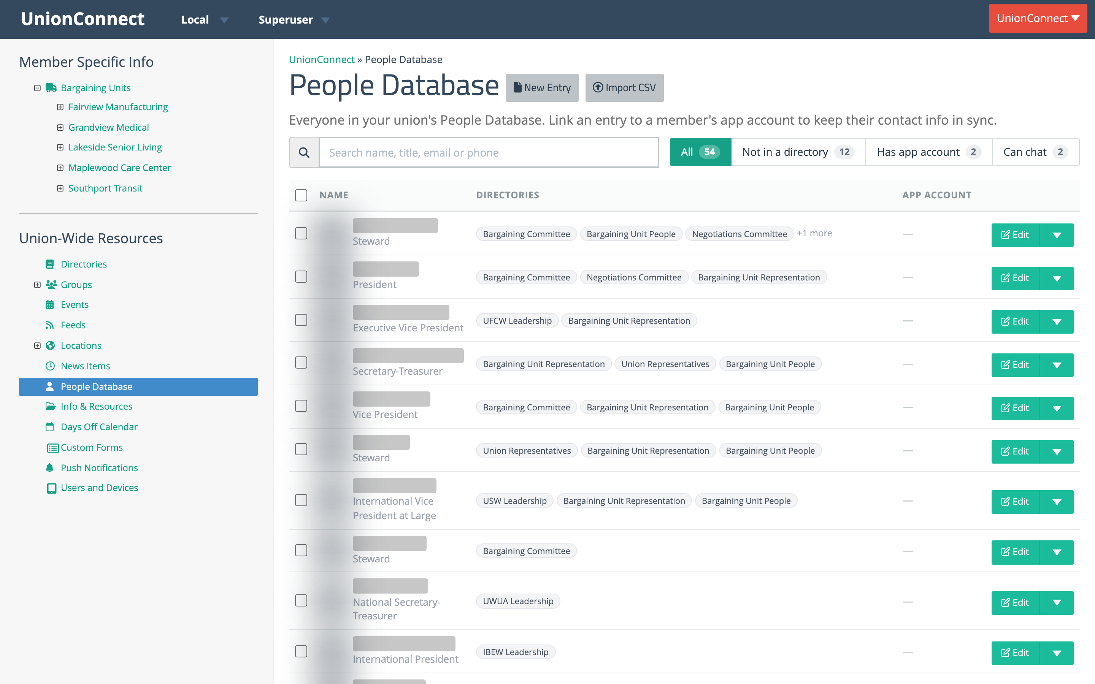This screenshot has height=684, width=1095.
Task: Expand the Fairview Manufacturing node
Action: point(60,107)
